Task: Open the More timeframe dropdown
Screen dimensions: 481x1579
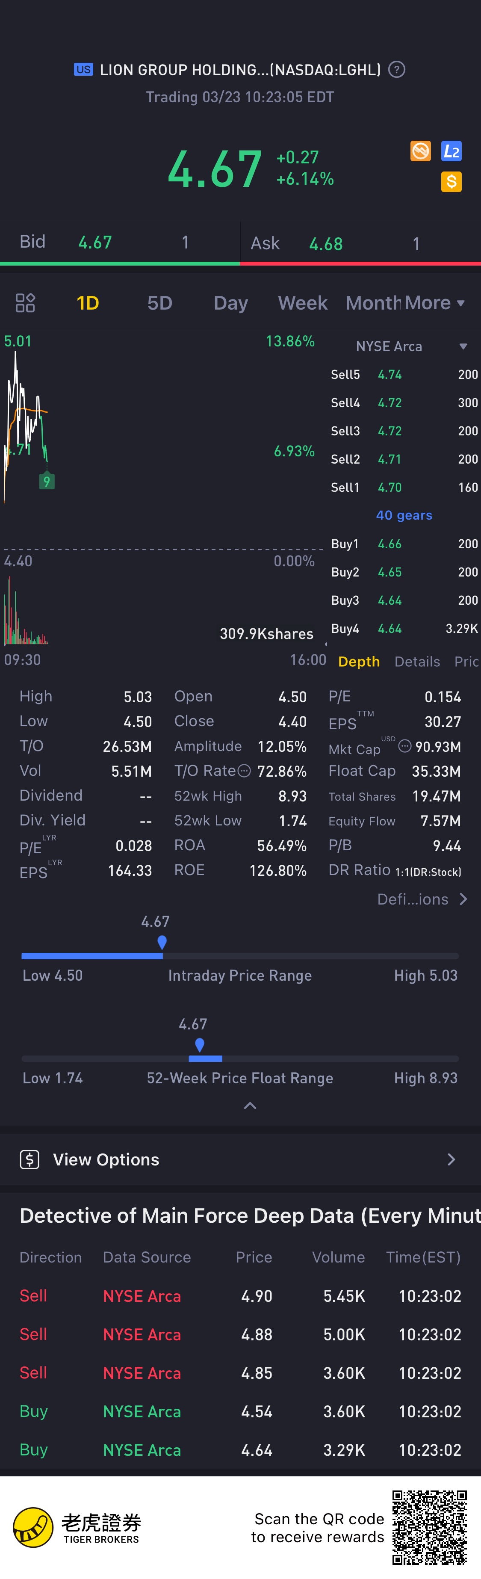Action: point(434,303)
